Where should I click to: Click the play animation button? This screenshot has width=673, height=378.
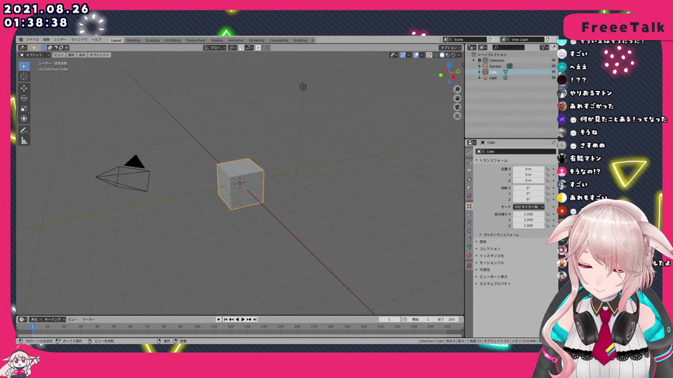click(243, 319)
